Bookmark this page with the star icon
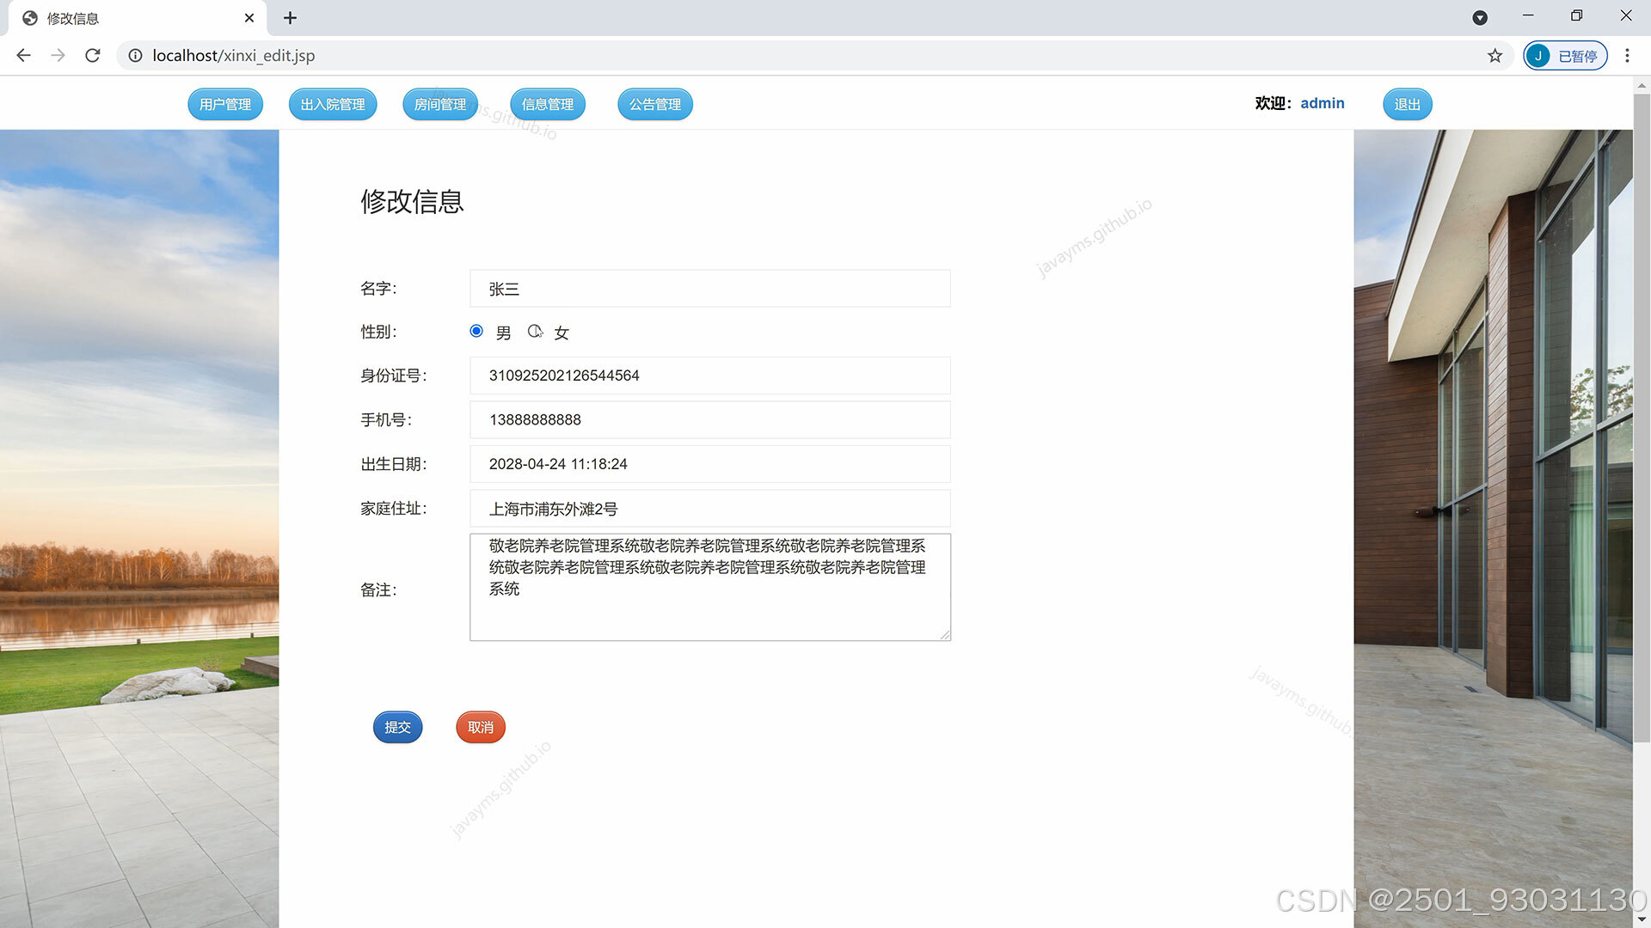 point(1494,55)
